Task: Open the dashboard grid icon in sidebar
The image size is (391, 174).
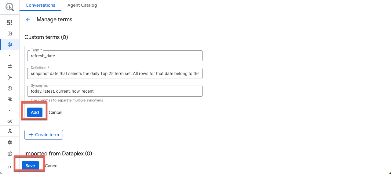Action: point(10,23)
